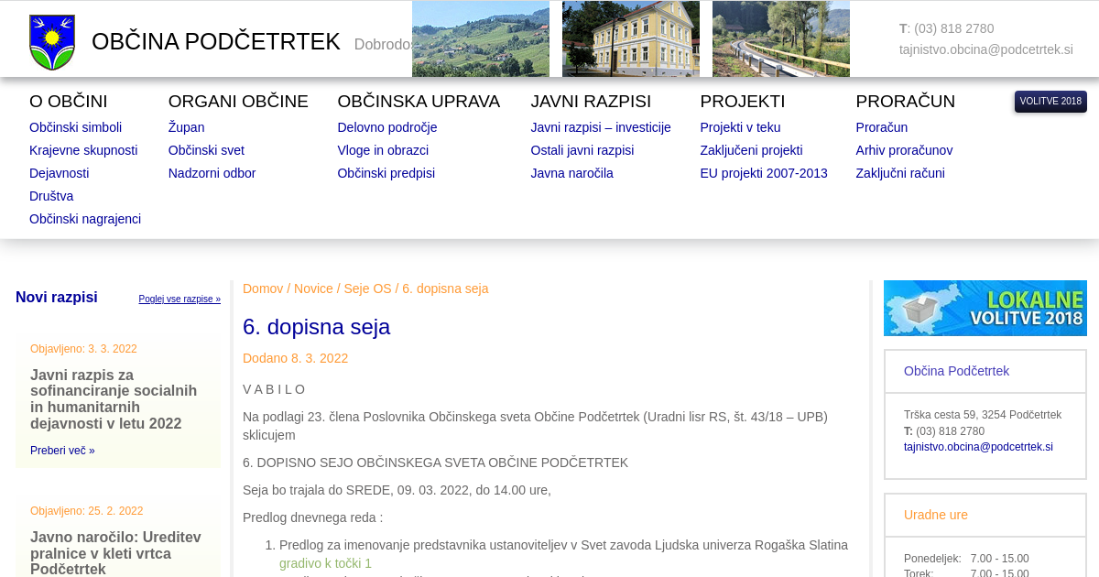Go to Seje OS breadcrumb link
This screenshot has height=577, width=1099.
coord(367,288)
